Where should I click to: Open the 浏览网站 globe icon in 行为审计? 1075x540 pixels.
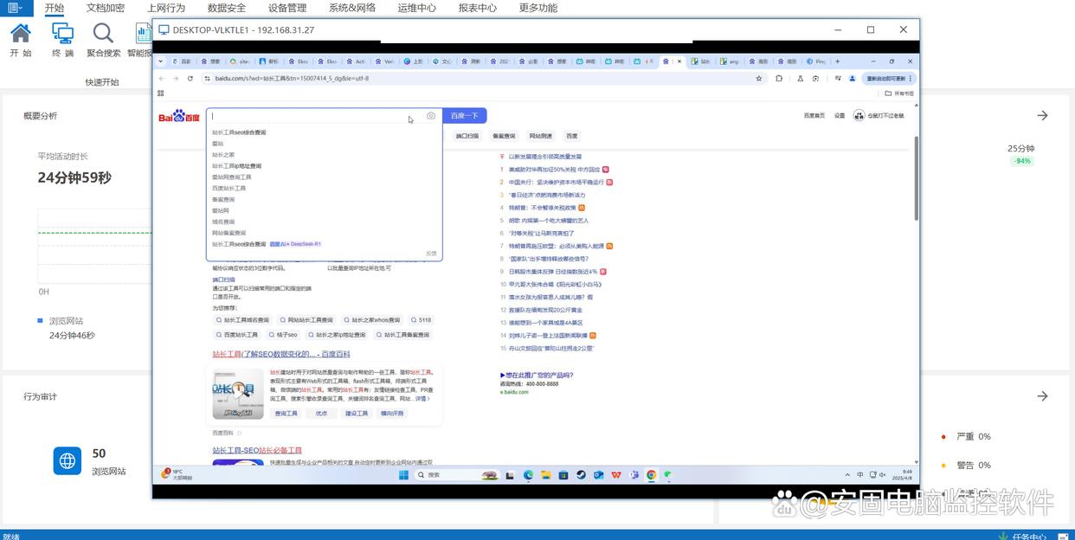[68, 460]
